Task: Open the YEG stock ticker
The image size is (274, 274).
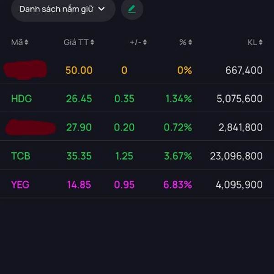Action: point(20,184)
